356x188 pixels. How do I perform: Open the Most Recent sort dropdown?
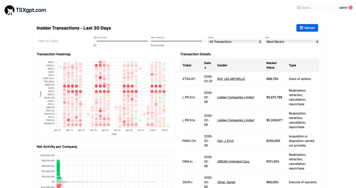292,42
